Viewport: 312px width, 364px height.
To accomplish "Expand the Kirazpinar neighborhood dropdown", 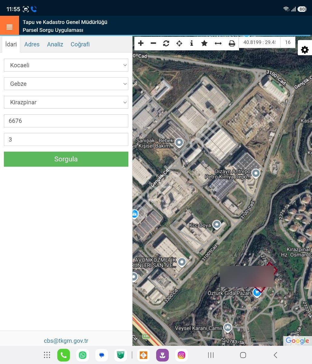I will pos(66,102).
